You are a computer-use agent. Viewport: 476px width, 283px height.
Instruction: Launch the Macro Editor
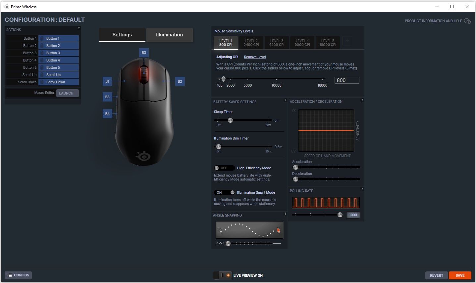[67, 93]
